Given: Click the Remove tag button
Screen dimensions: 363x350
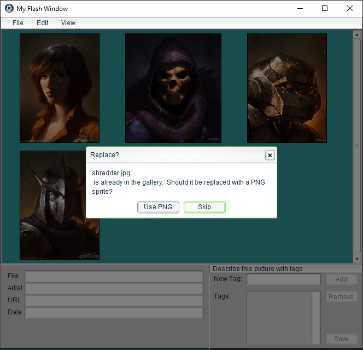Looking at the screenshot, I should [x=341, y=297].
